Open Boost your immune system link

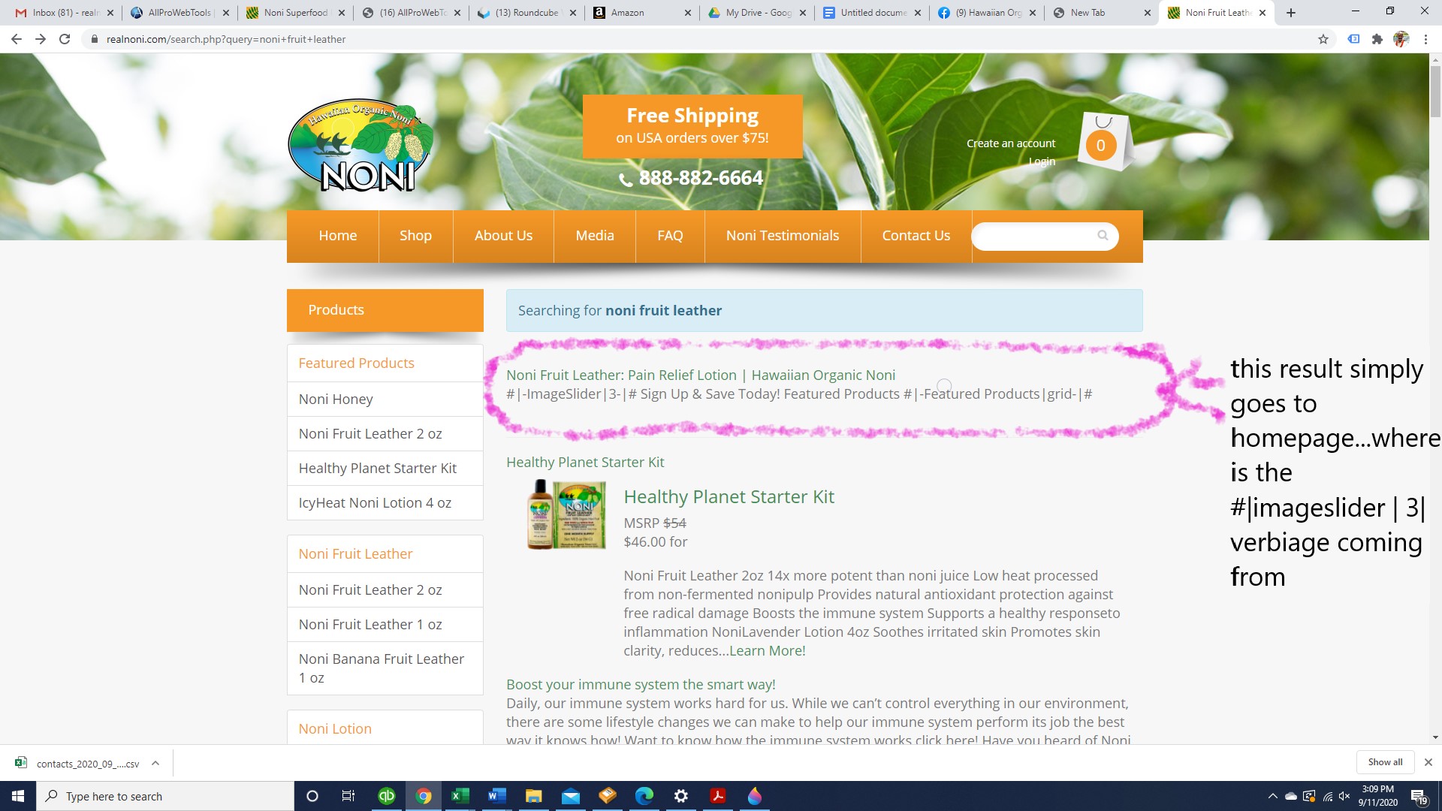[641, 685]
